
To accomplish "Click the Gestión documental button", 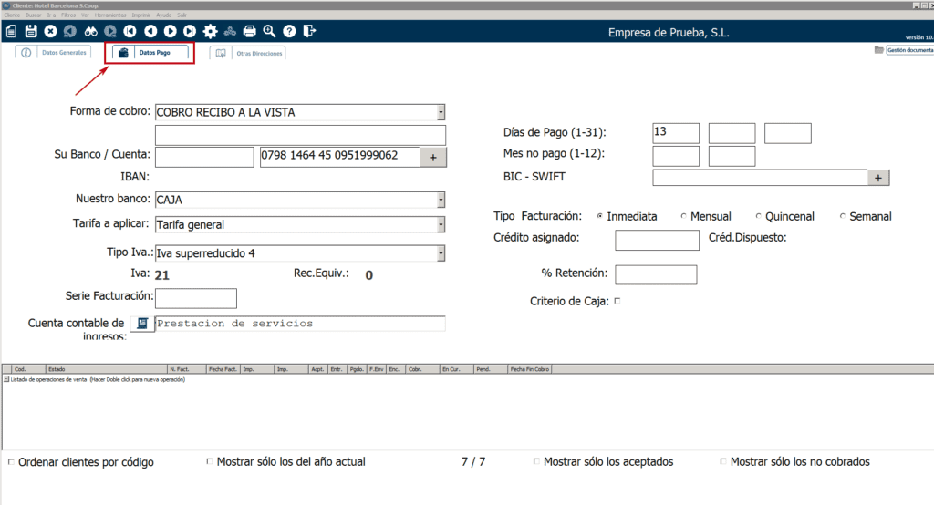I will (903, 50).
